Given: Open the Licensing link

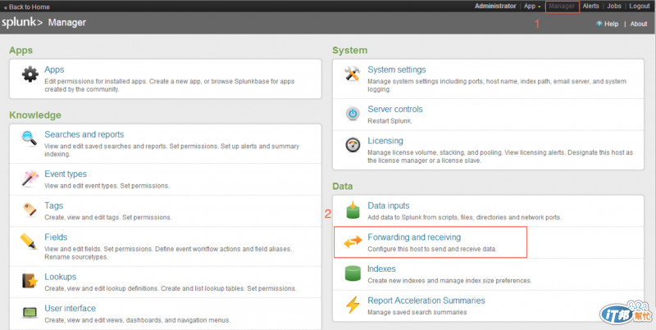Looking at the screenshot, I should tap(385, 141).
